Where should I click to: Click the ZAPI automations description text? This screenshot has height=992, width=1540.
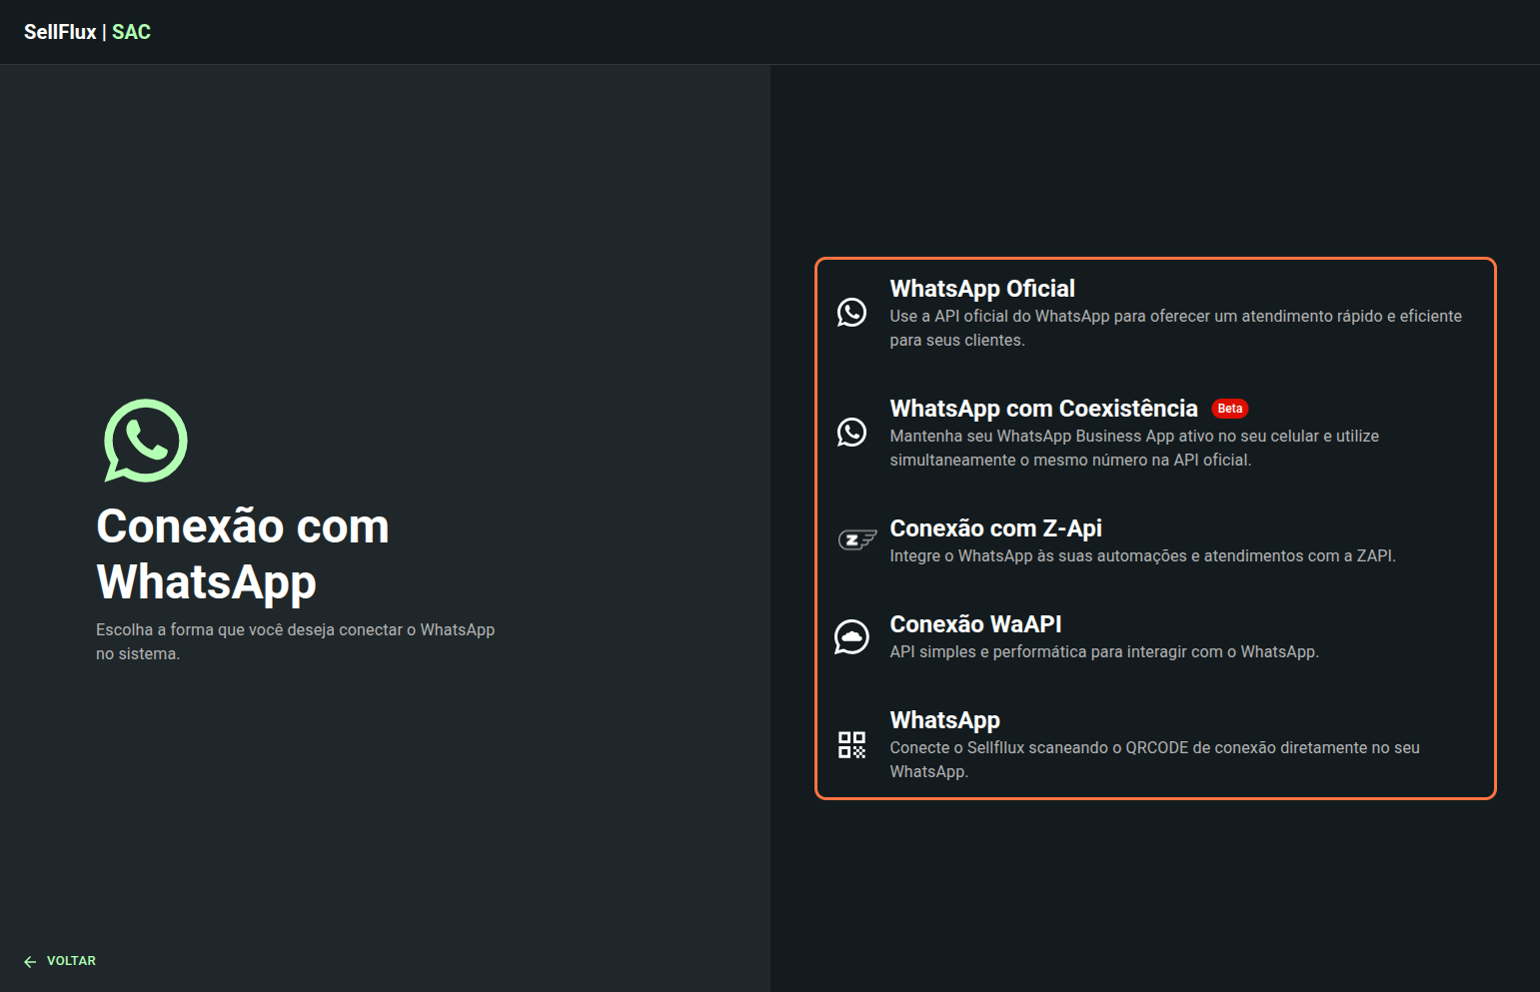pyautogui.click(x=1142, y=556)
